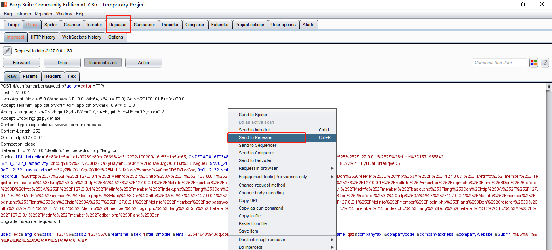Choose Change request method

pyautogui.click(x=282, y=185)
